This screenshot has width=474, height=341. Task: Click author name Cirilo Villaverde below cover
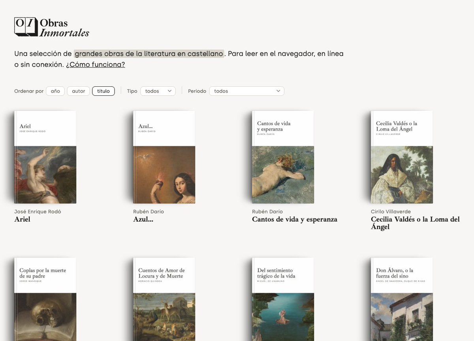[x=391, y=212]
